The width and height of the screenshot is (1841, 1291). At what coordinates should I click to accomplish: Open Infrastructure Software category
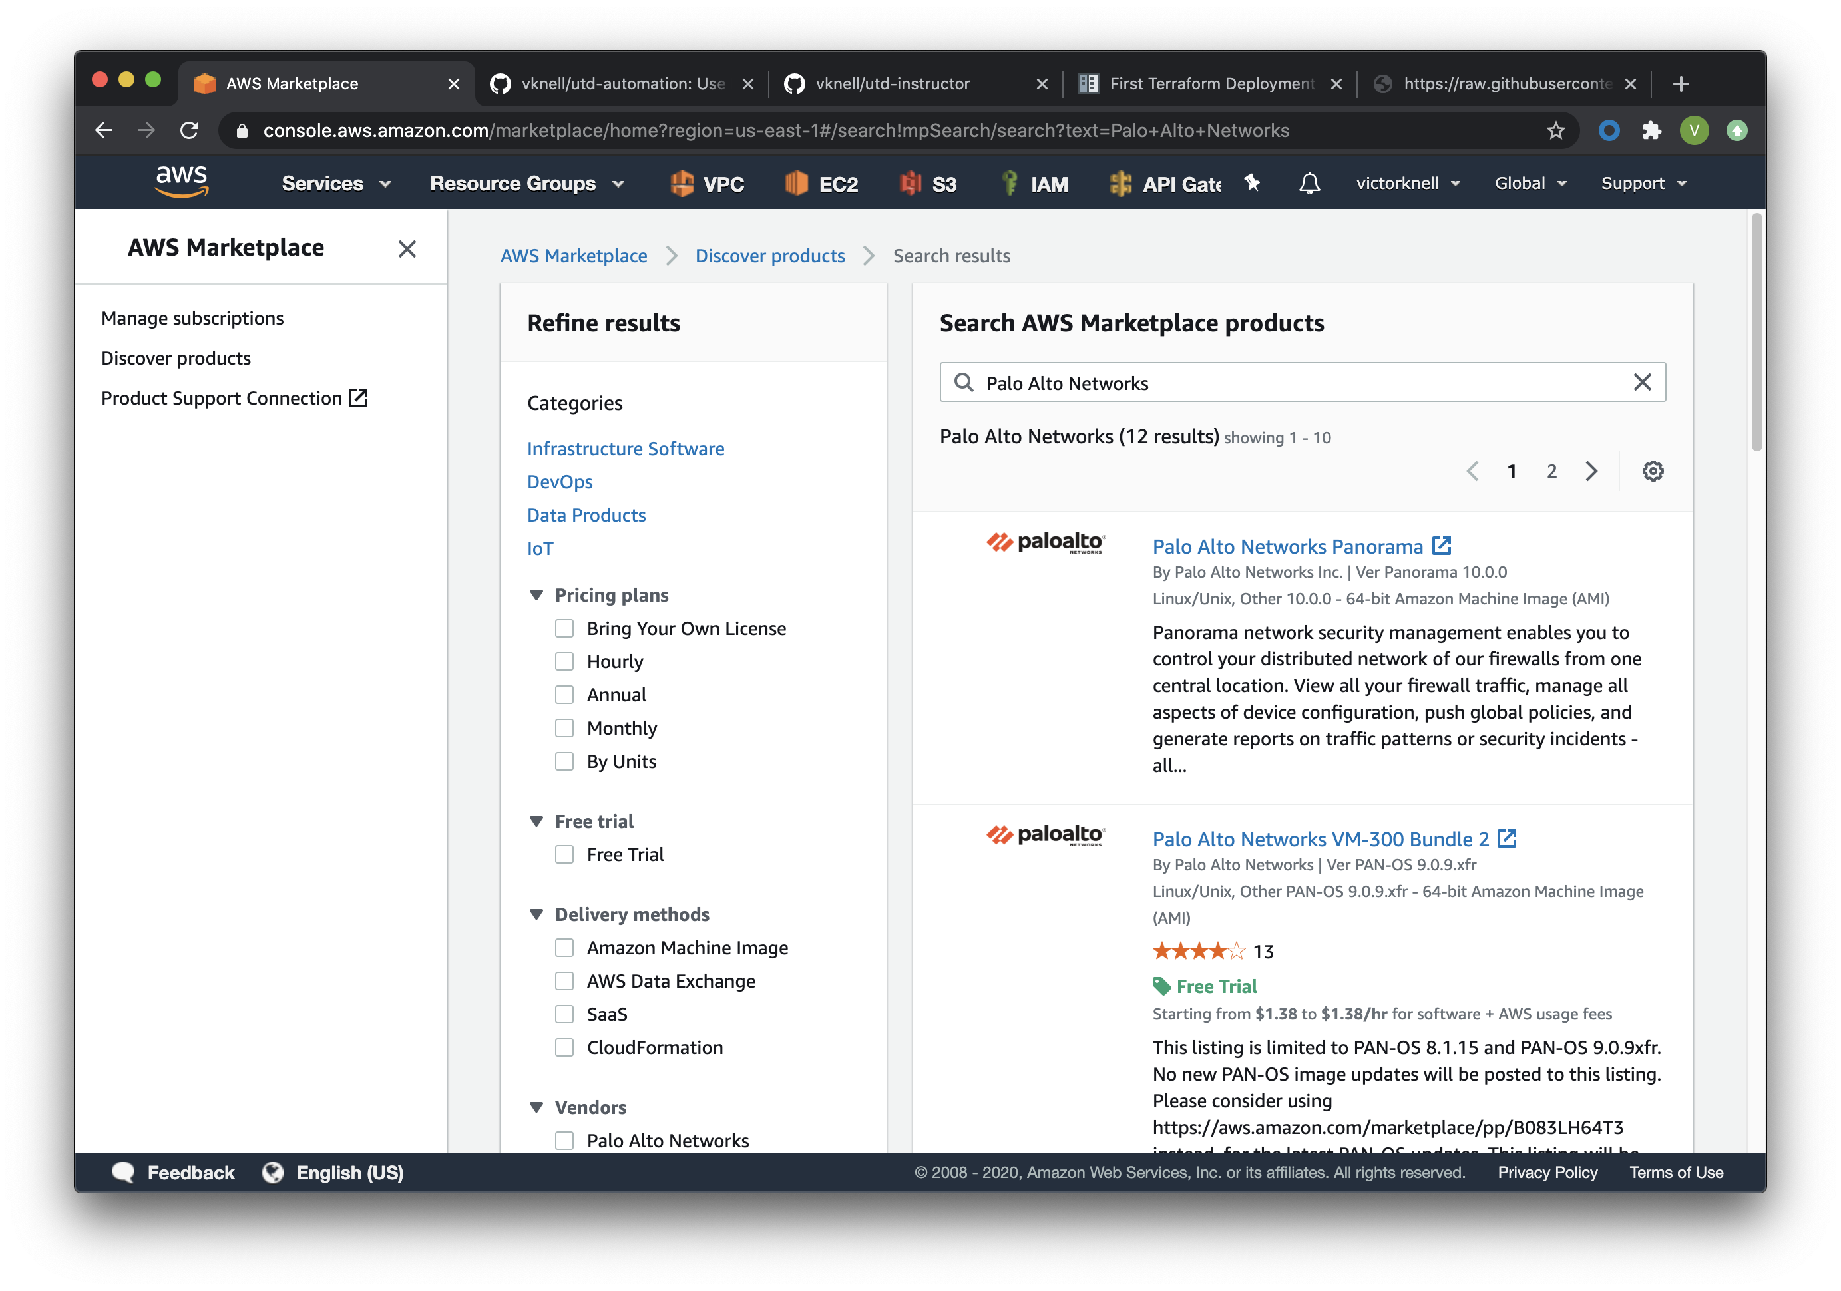pyautogui.click(x=626, y=449)
